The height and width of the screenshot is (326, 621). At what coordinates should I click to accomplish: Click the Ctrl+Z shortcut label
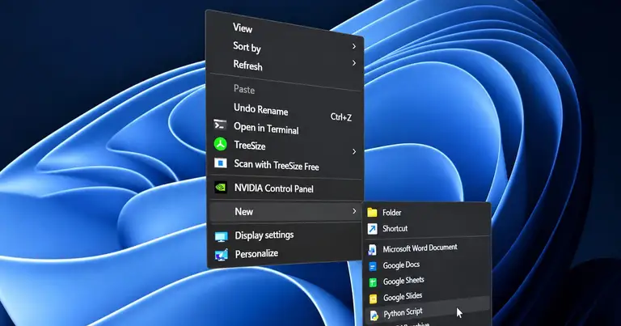tap(341, 116)
